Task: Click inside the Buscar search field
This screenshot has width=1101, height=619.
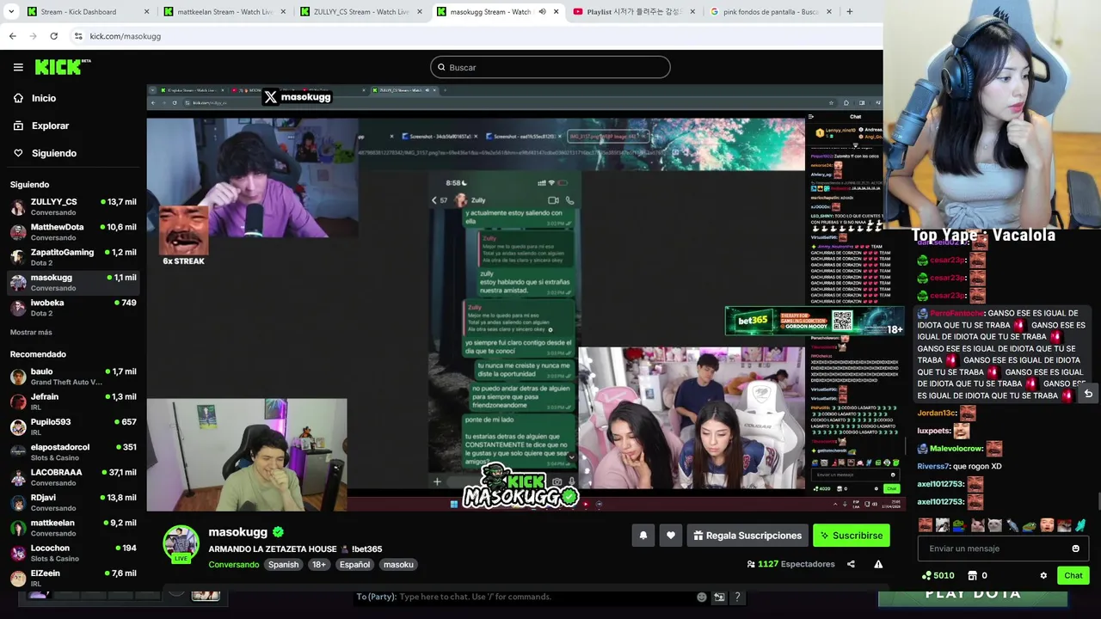Action: (550, 67)
